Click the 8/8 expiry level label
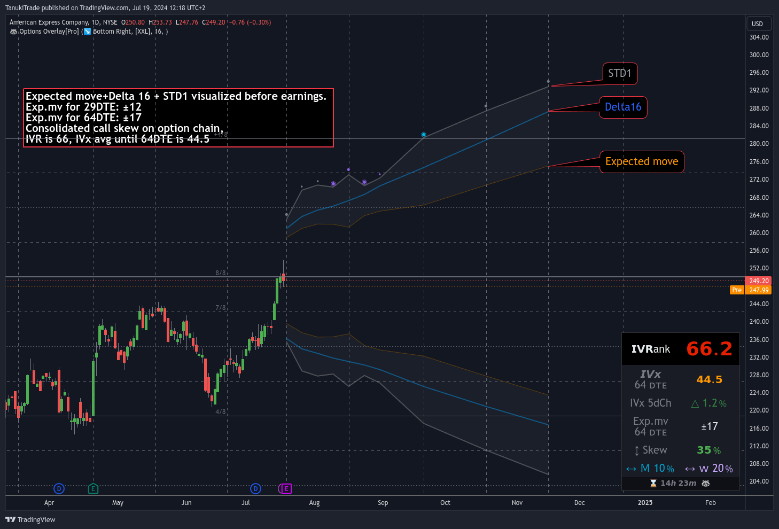This screenshot has height=529, width=779. click(220, 273)
